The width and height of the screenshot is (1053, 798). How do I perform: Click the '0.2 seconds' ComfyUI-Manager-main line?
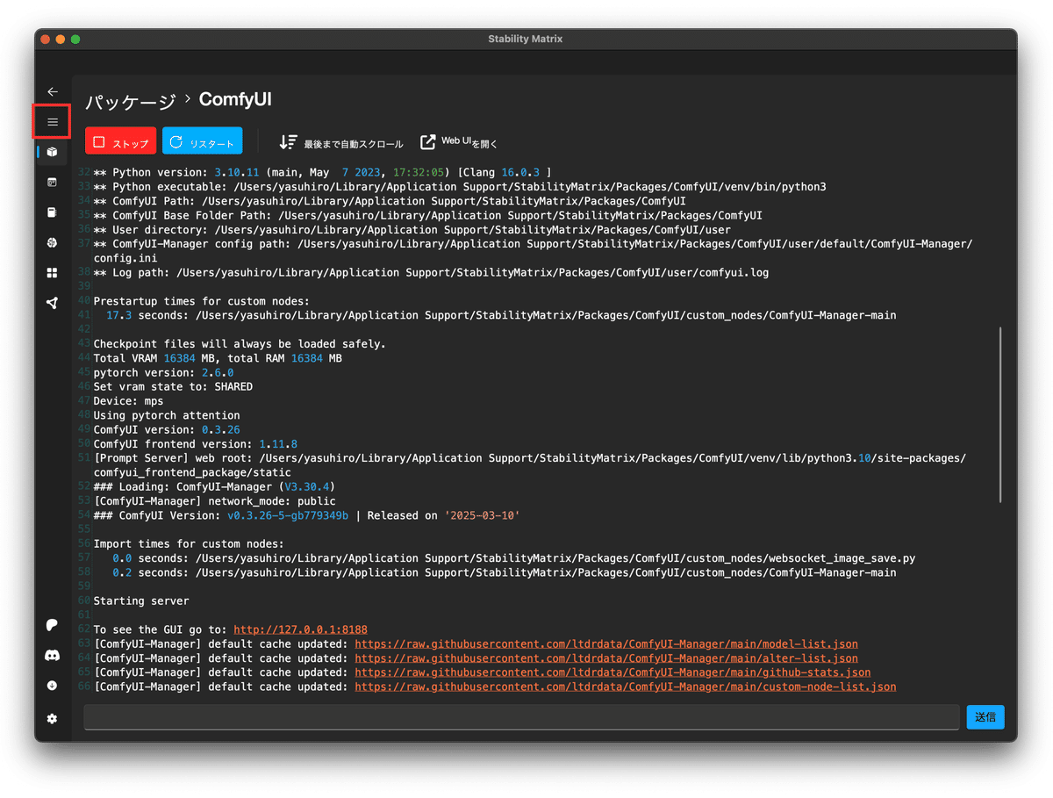(x=505, y=572)
